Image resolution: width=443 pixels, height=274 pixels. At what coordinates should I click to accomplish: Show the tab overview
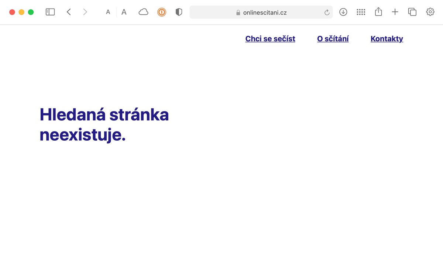[412, 12]
